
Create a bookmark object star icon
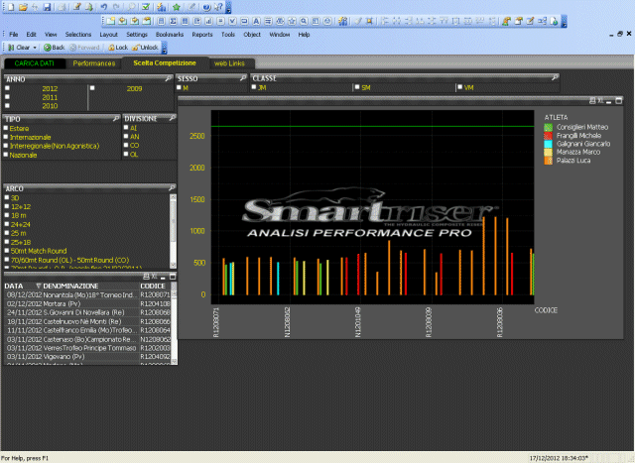[x=292, y=21]
